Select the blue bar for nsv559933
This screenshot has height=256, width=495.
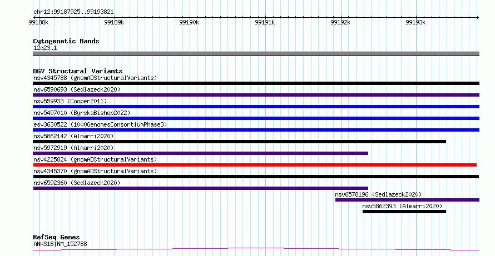coord(256,107)
